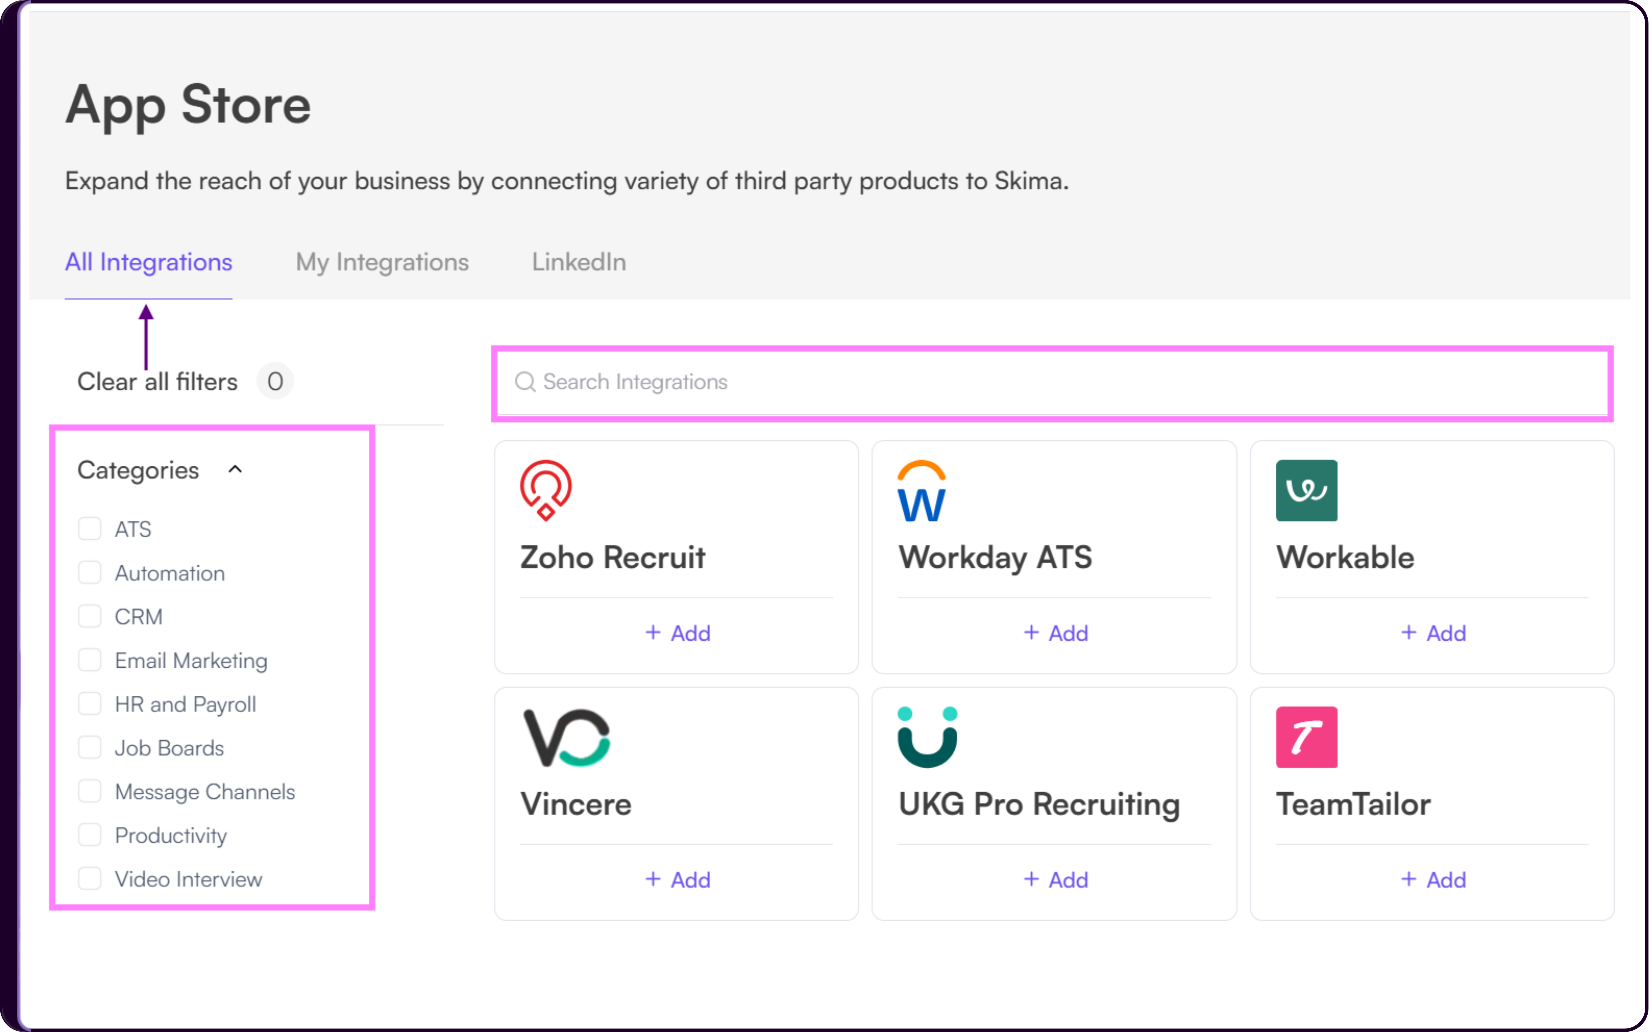
Task: Check the CRM category box
Action: 89,616
